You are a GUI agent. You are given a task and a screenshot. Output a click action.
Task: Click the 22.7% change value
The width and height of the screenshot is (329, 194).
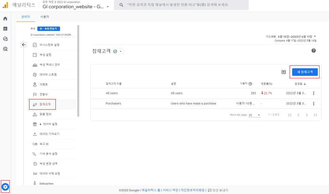[266, 93]
